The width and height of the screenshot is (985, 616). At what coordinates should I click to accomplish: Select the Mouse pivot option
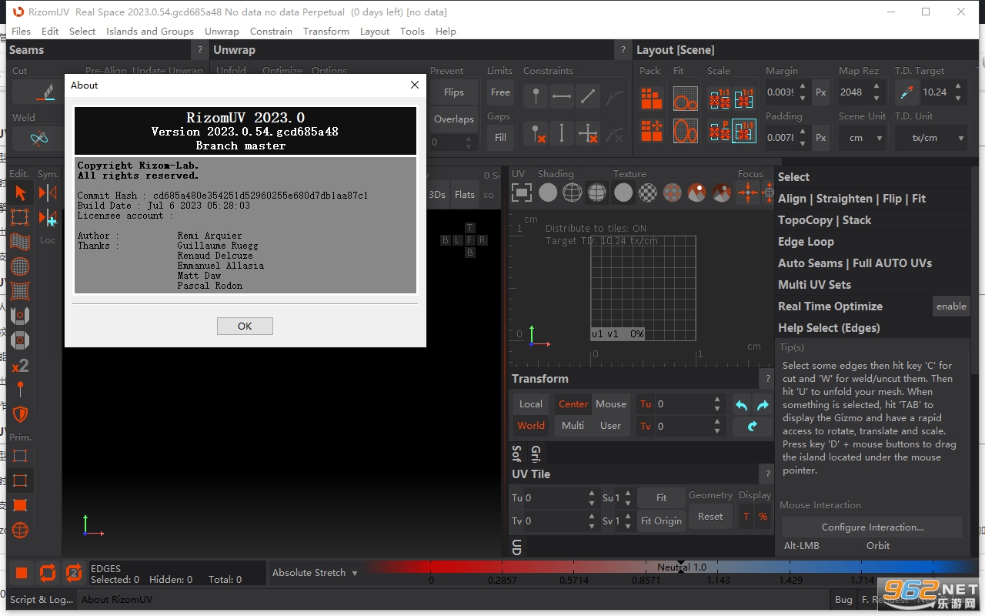[611, 404]
